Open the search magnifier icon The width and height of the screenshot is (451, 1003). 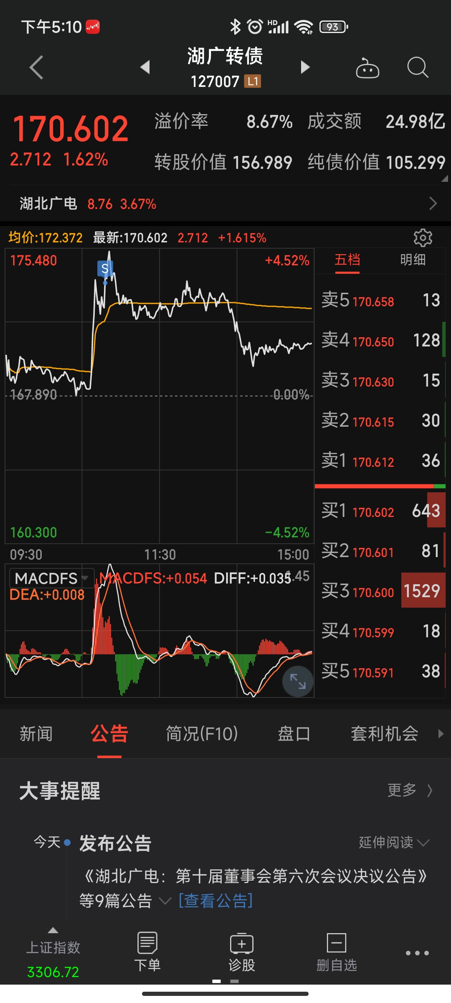click(418, 67)
